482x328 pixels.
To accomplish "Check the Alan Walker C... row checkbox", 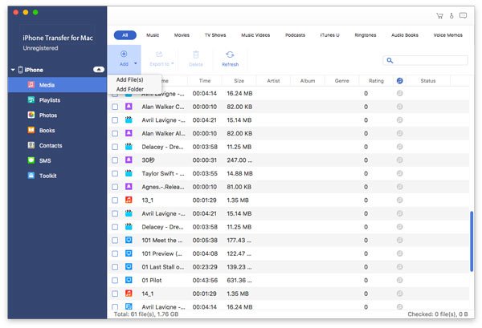I will click(x=115, y=107).
